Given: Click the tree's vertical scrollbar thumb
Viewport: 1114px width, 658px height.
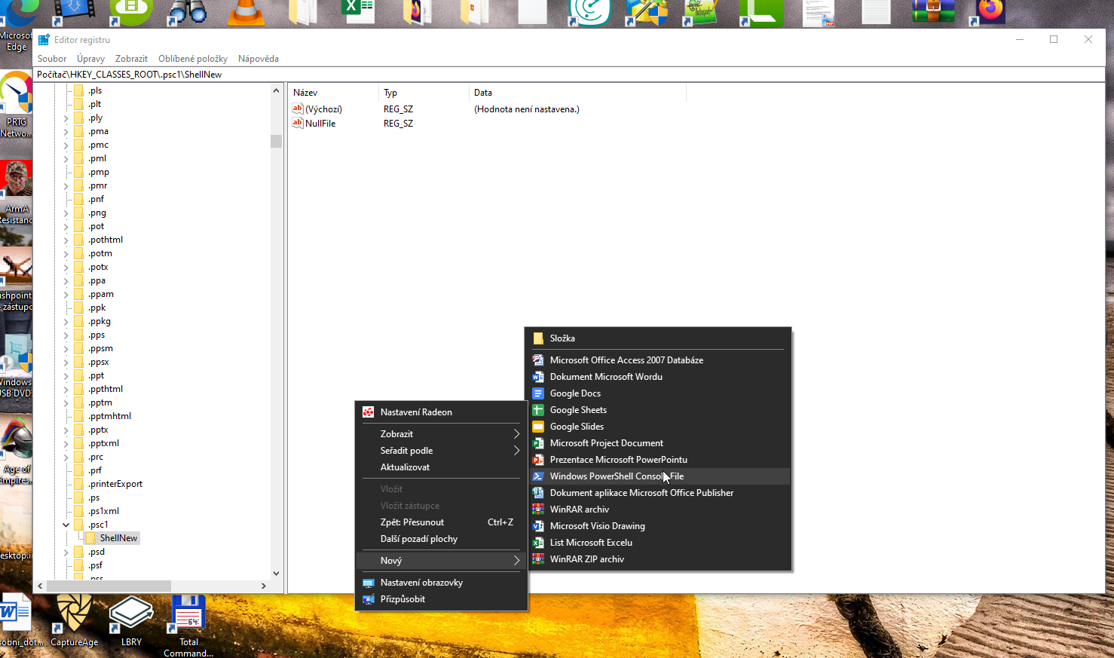Looking at the screenshot, I should point(276,141).
